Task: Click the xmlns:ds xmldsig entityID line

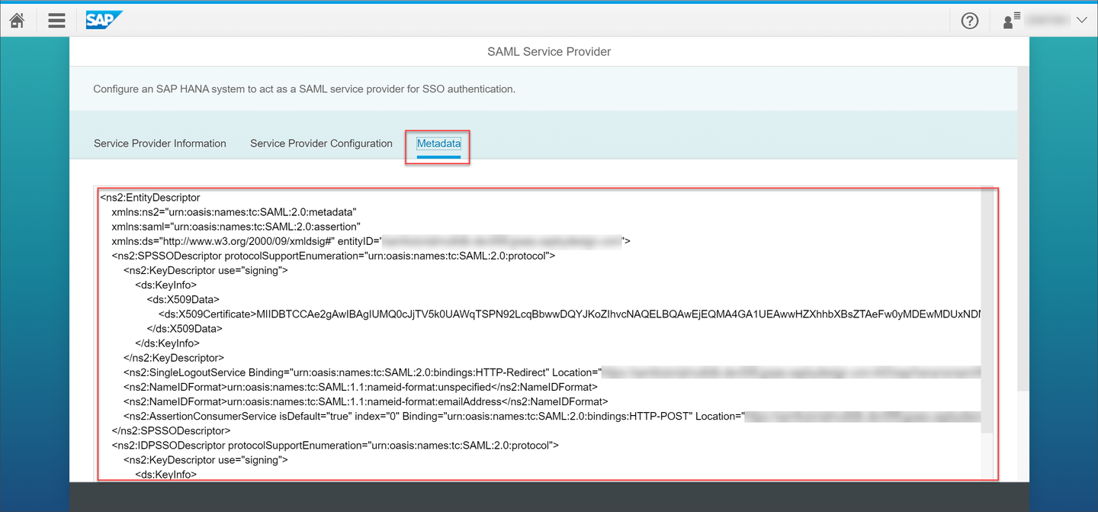Action: [x=371, y=241]
